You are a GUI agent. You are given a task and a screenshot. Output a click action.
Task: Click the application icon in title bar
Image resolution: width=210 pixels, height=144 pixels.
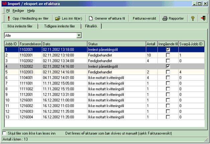click(x=4, y=4)
